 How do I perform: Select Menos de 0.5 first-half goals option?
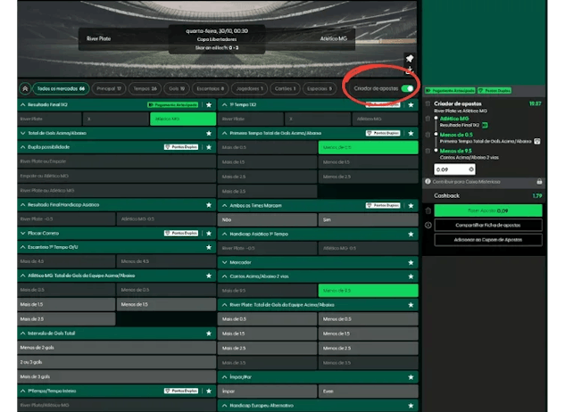[x=368, y=147]
